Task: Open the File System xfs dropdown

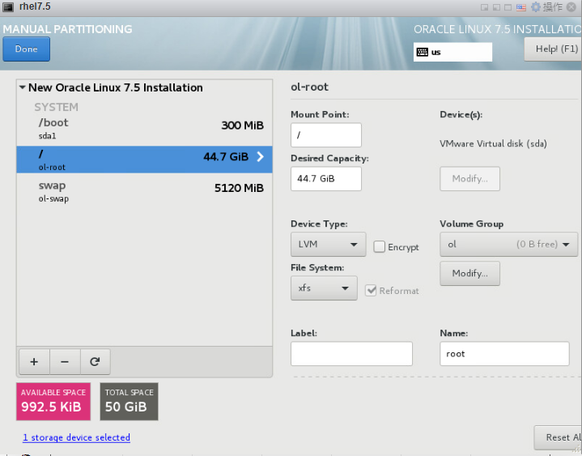Action: [324, 288]
